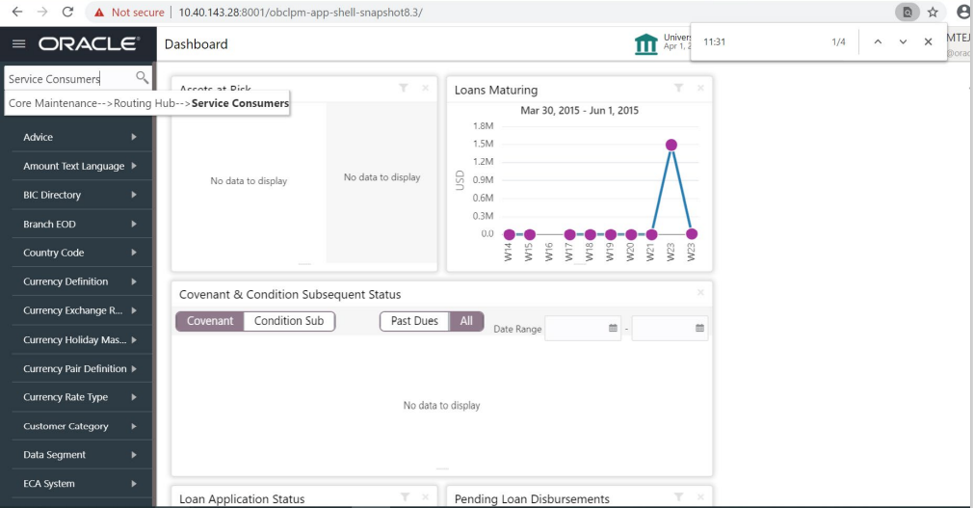The height and width of the screenshot is (508, 973).
Task: Open the hamburger navigation menu
Action: (x=19, y=43)
